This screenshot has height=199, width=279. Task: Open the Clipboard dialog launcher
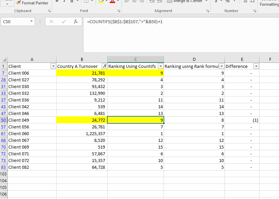point(49,11)
